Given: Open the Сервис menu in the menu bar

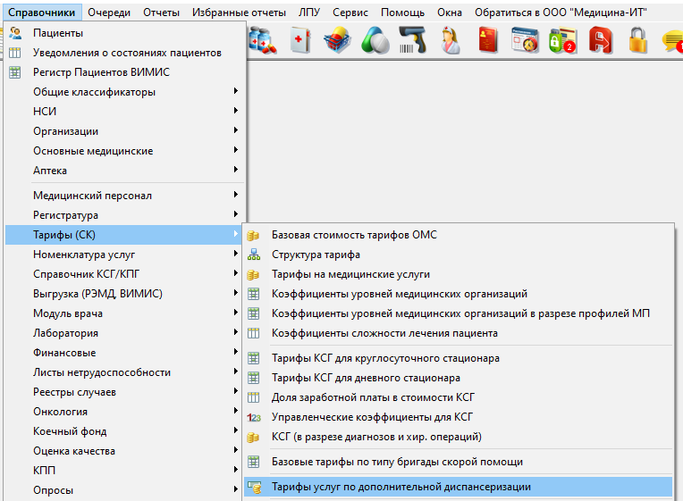Looking at the screenshot, I should [x=350, y=13].
